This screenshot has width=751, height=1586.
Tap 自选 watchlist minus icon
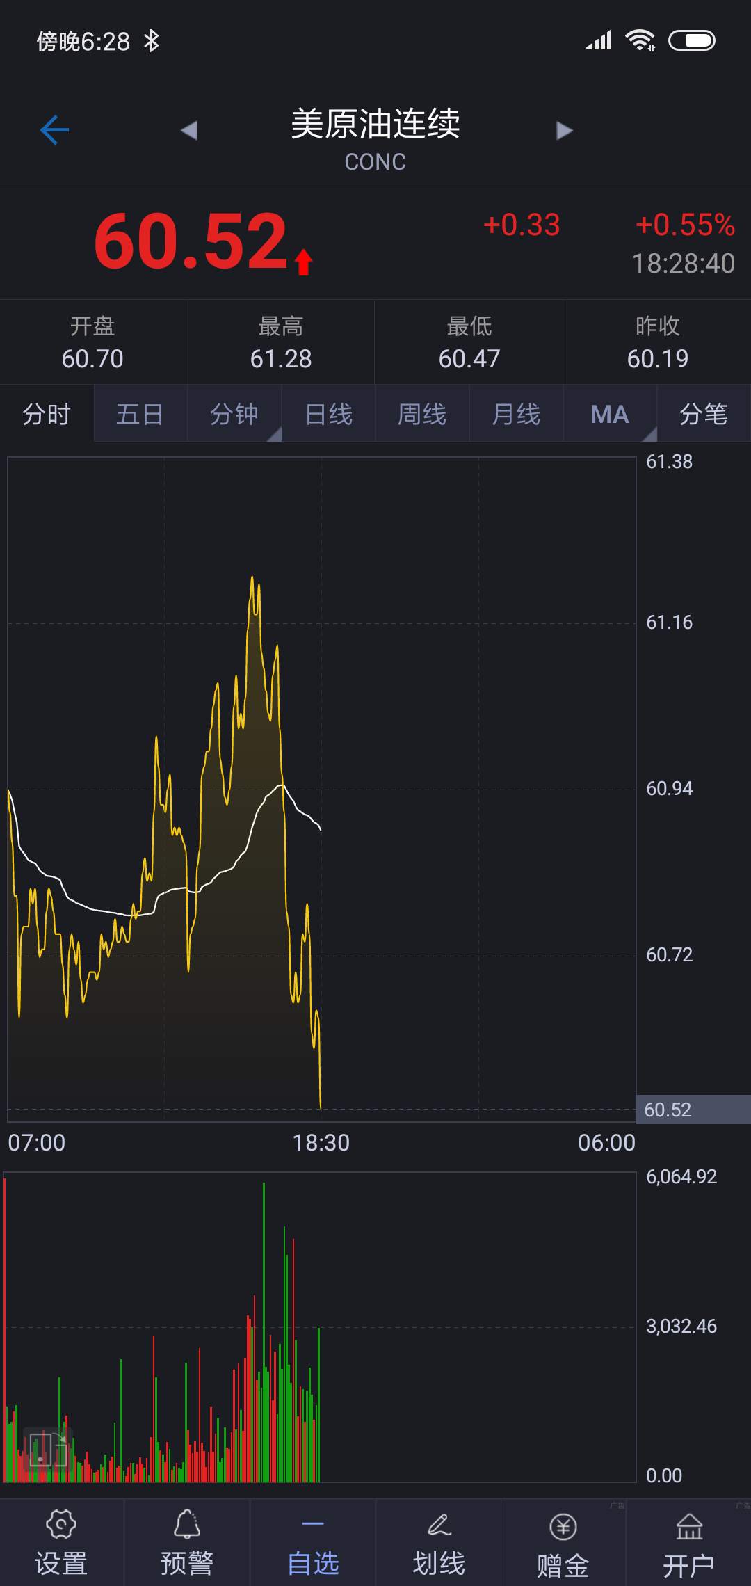coord(313,1524)
